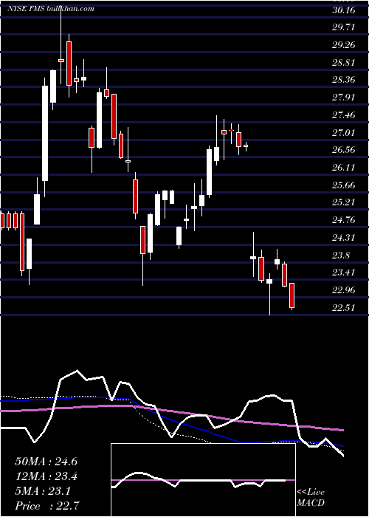Click the 50MA : 24.6 readout
This screenshot has height=517, width=369.
pyautogui.click(x=46, y=462)
